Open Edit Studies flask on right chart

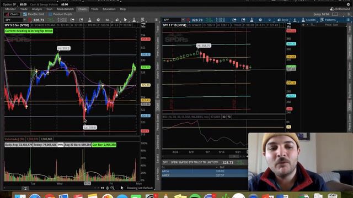[x=252, y=20]
